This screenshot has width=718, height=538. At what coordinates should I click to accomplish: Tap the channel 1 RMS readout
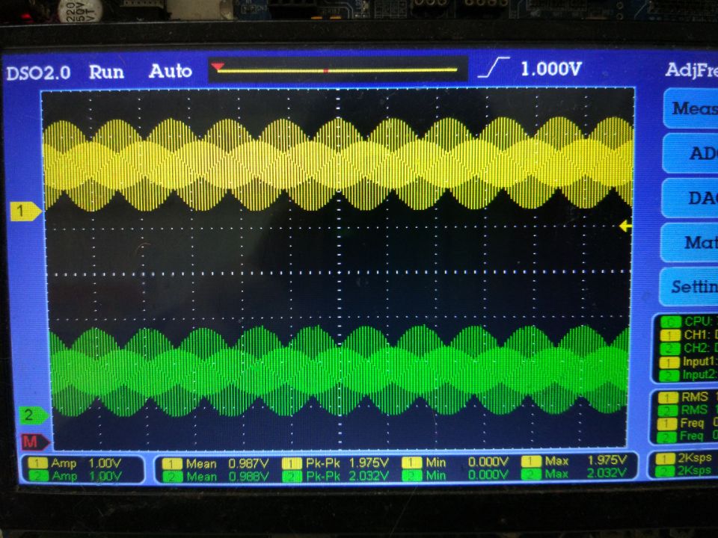coord(687,397)
